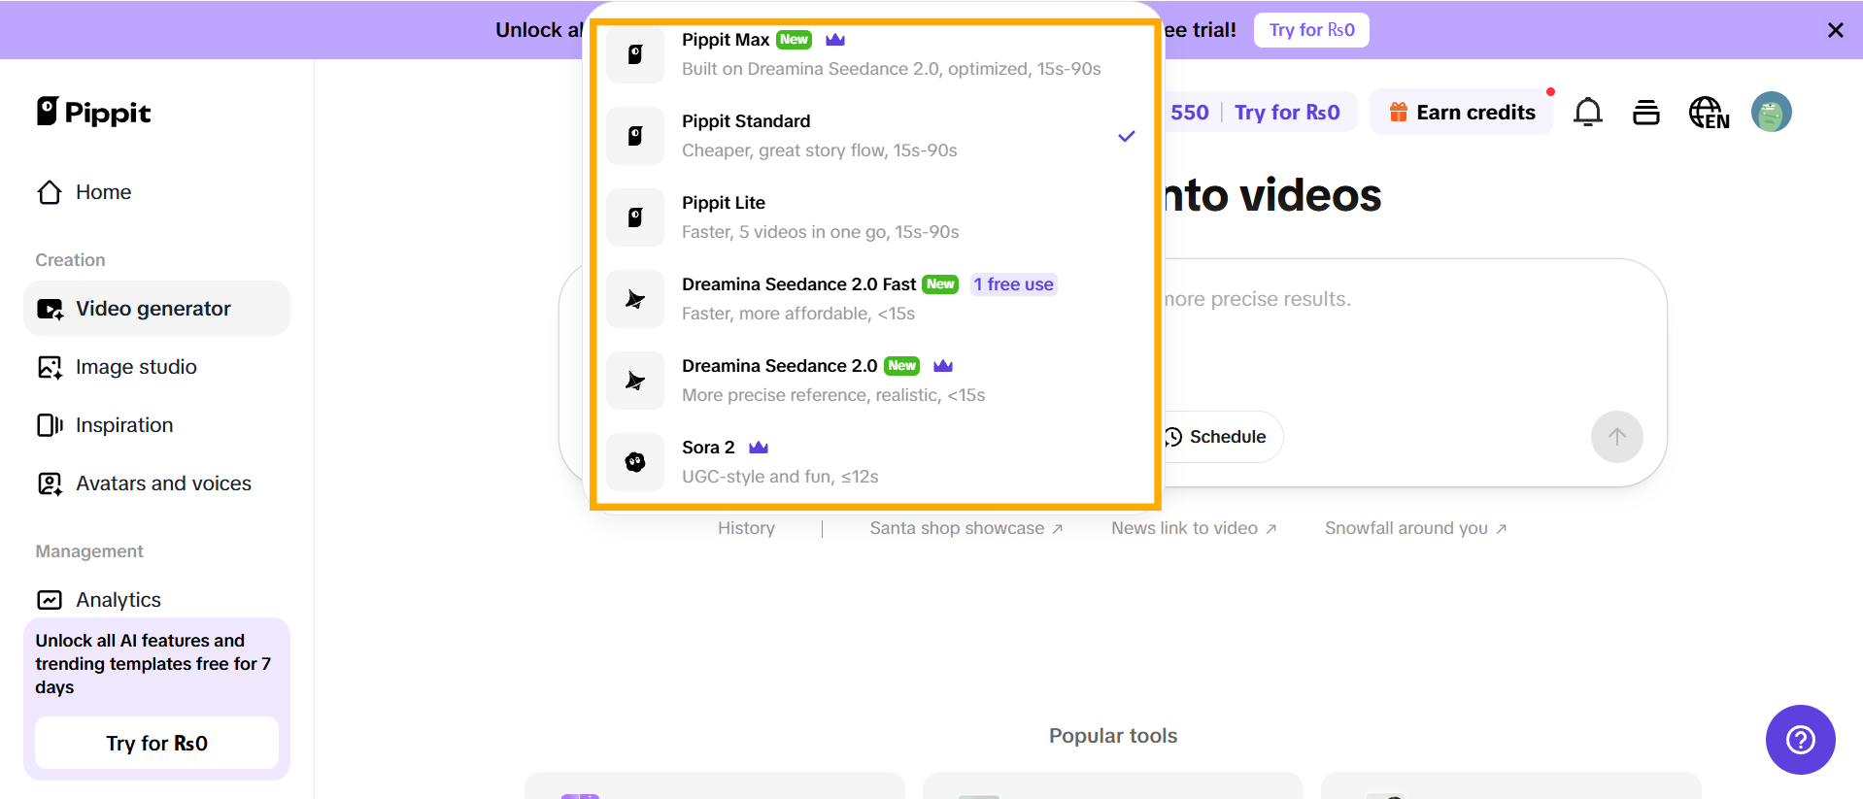This screenshot has width=1863, height=799.
Task: Open News link to video example
Action: point(1194,528)
